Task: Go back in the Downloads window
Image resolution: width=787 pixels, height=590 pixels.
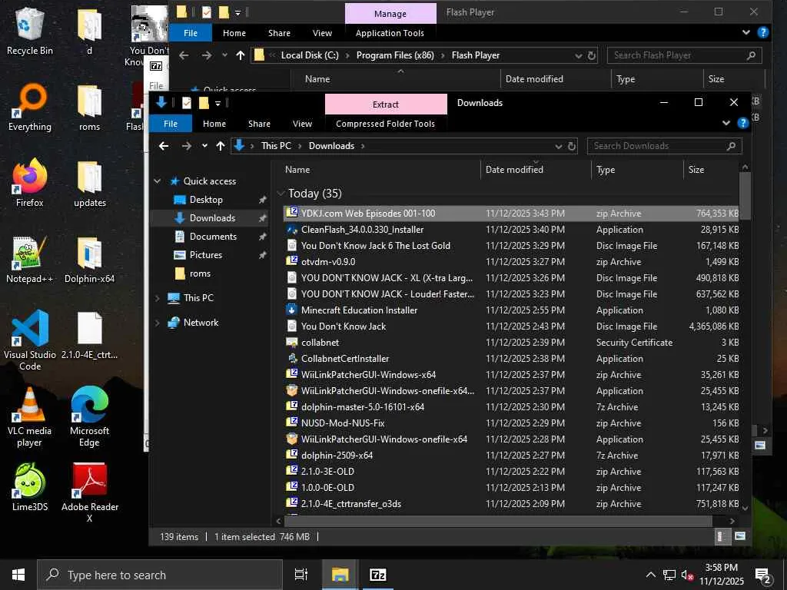Action: pyautogui.click(x=164, y=146)
